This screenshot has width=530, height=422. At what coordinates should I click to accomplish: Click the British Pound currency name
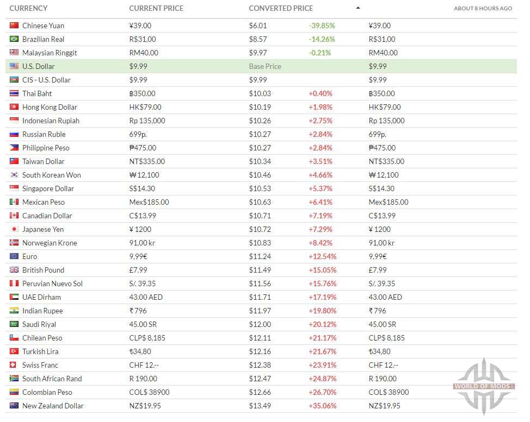[44, 270]
